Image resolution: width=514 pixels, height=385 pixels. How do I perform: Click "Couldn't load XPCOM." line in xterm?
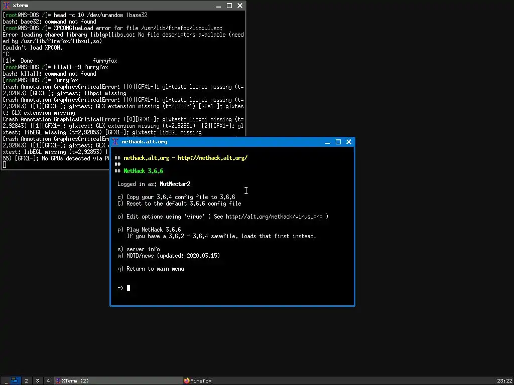point(33,48)
